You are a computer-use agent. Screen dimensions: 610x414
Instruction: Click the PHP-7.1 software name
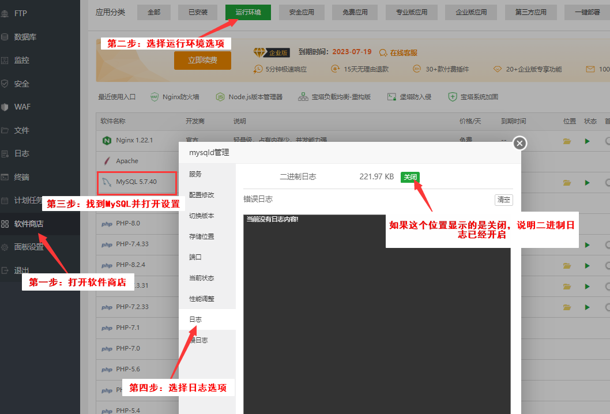point(128,328)
